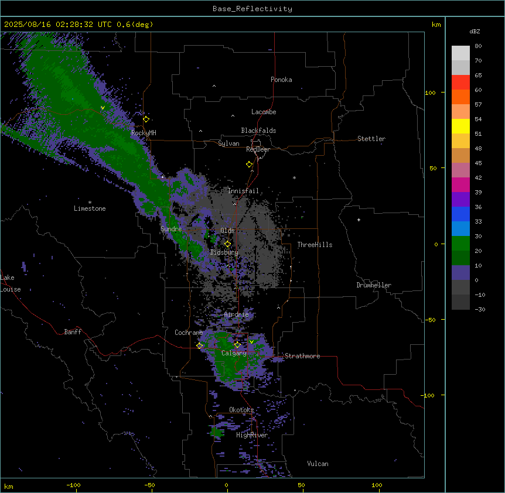Select the dark orange 57-60 dBZ legend swatch

[x=460, y=97]
